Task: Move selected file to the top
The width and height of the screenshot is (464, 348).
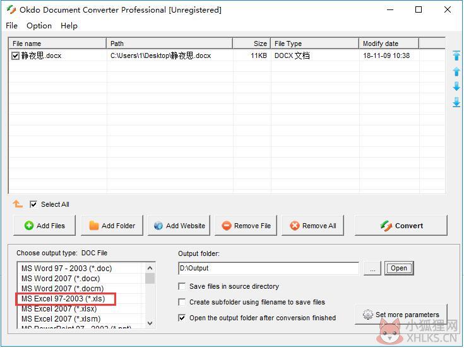Action: (x=456, y=55)
